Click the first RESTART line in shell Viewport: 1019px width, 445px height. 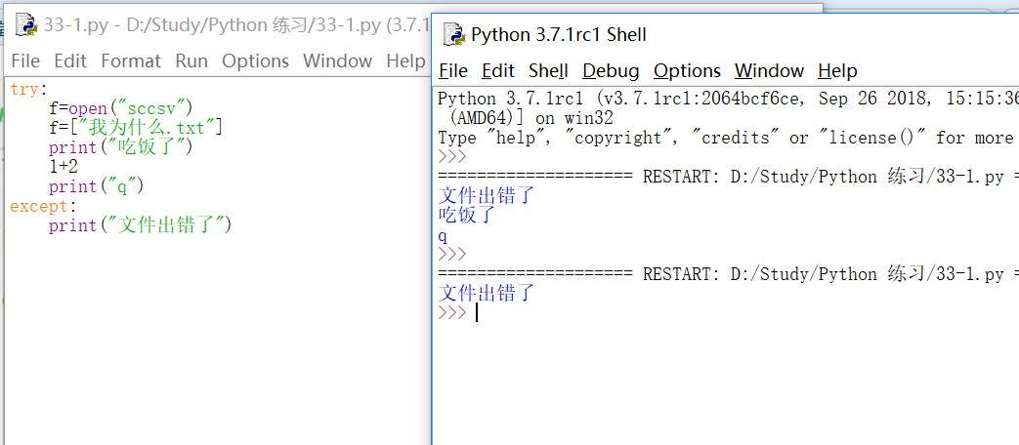coord(728,177)
